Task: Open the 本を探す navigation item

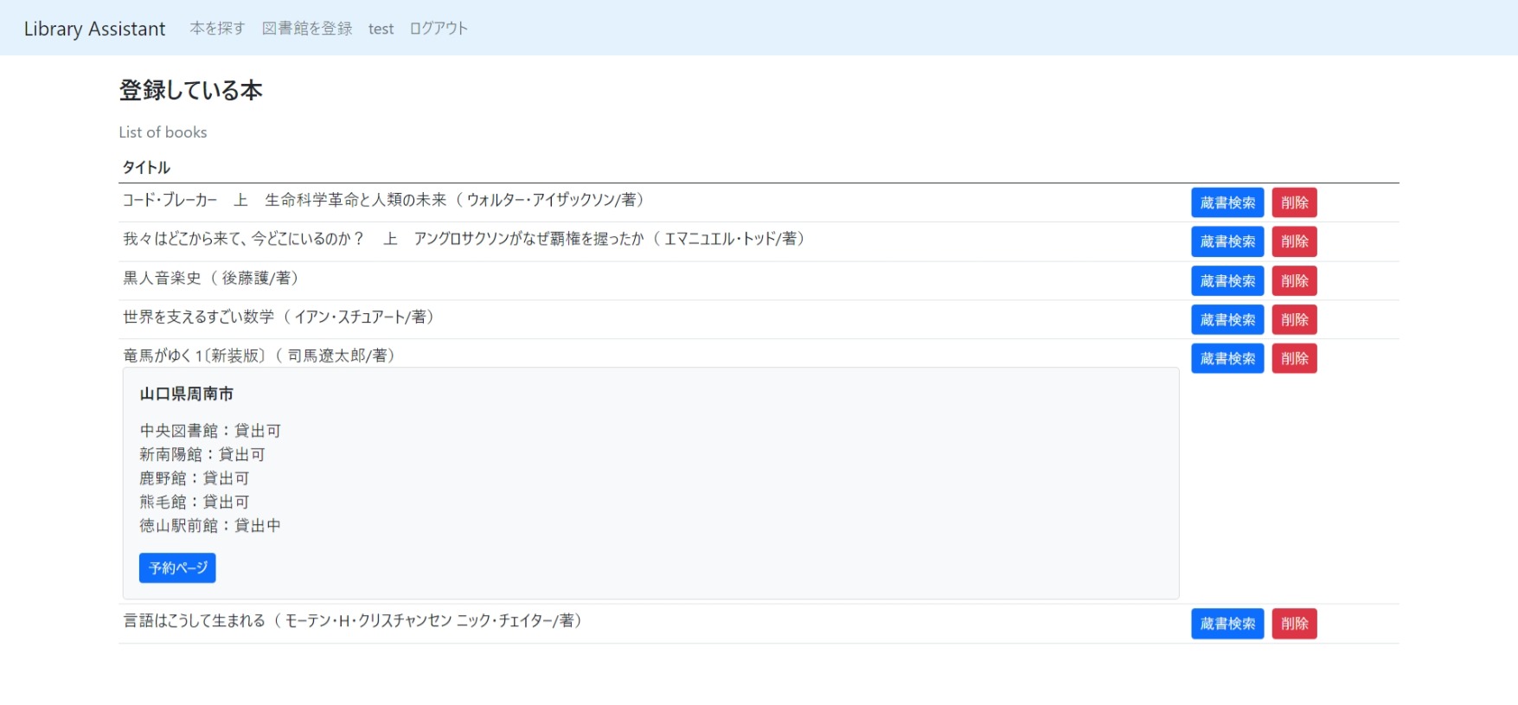Action: pyautogui.click(x=217, y=29)
